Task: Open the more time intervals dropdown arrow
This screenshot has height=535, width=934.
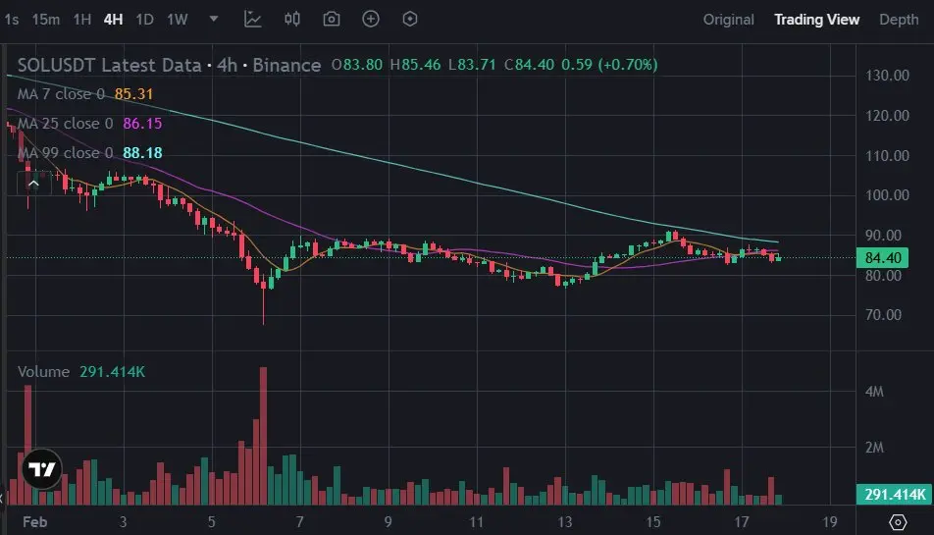Action: (x=214, y=19)
